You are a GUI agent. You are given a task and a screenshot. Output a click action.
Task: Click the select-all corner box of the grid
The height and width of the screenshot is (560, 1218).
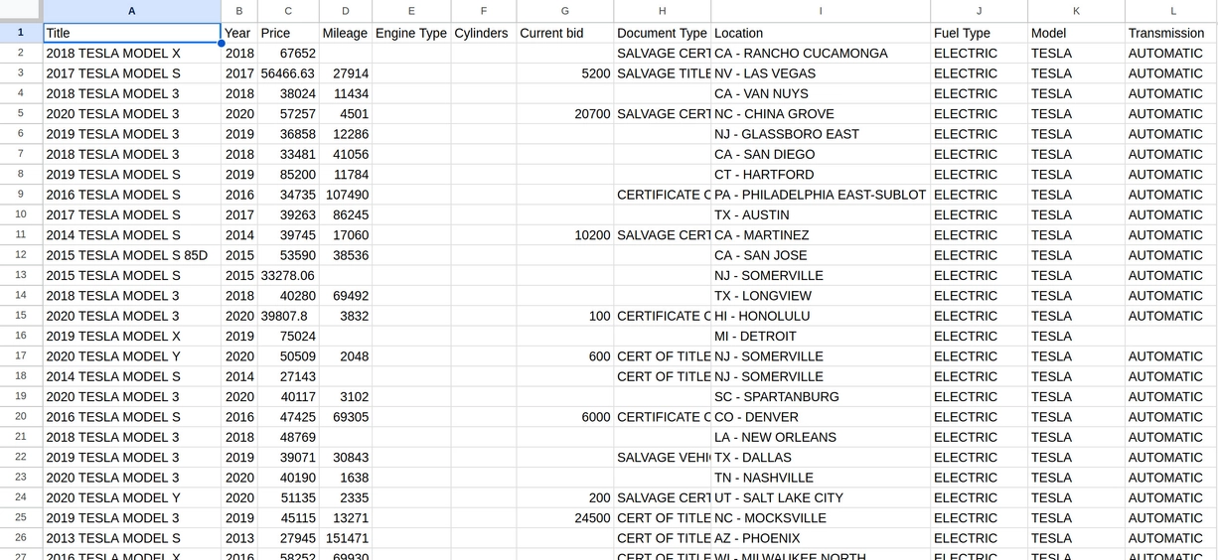21,10
